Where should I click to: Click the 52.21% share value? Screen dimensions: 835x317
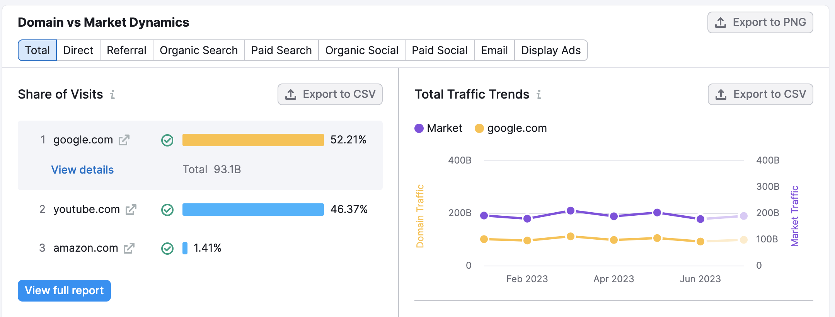point(348,140)
